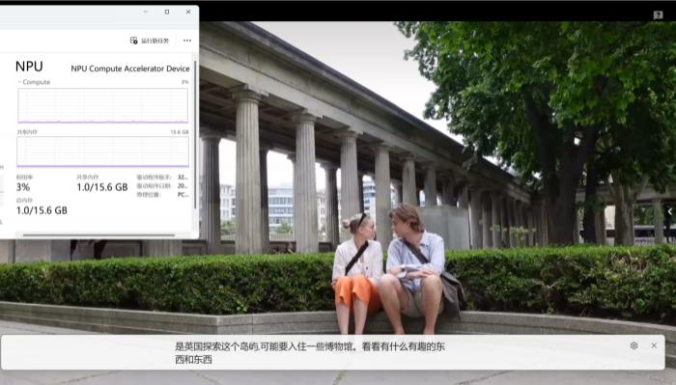Maximize the Task Manager window
The height and width of the screenshot is (385, 676).
(167, 12)
